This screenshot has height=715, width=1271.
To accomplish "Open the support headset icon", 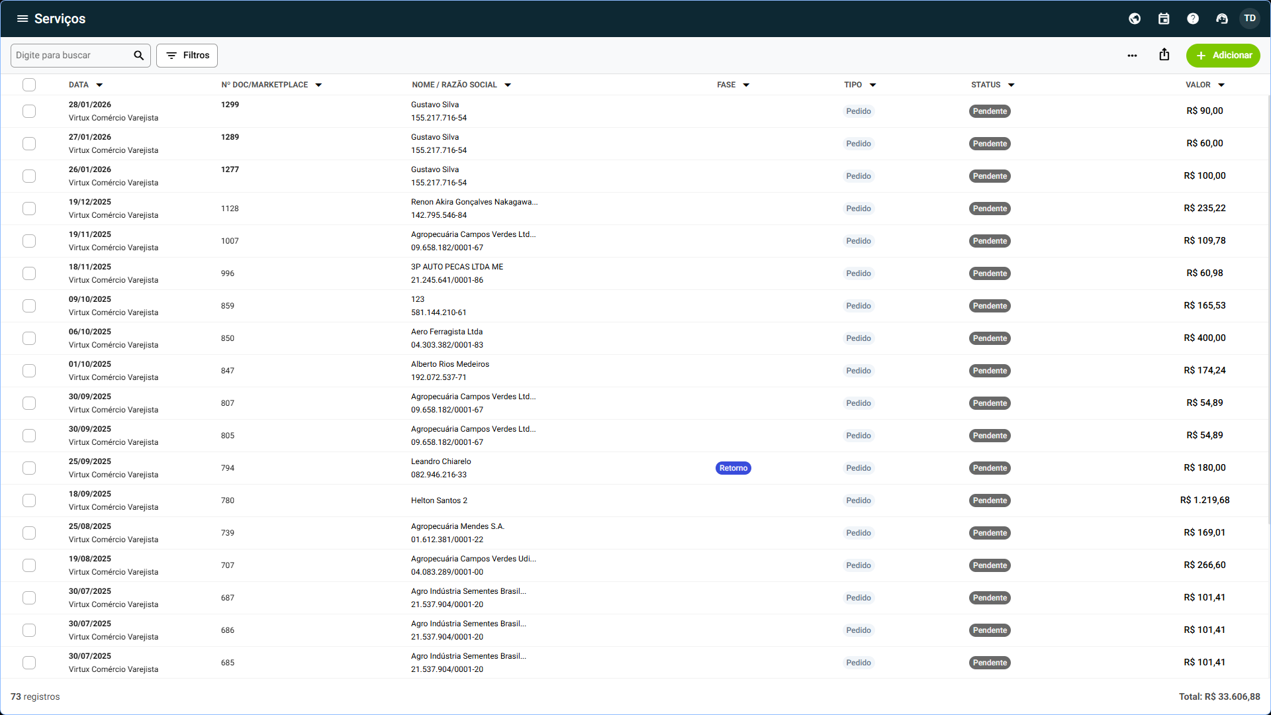I will point(1222,19).
